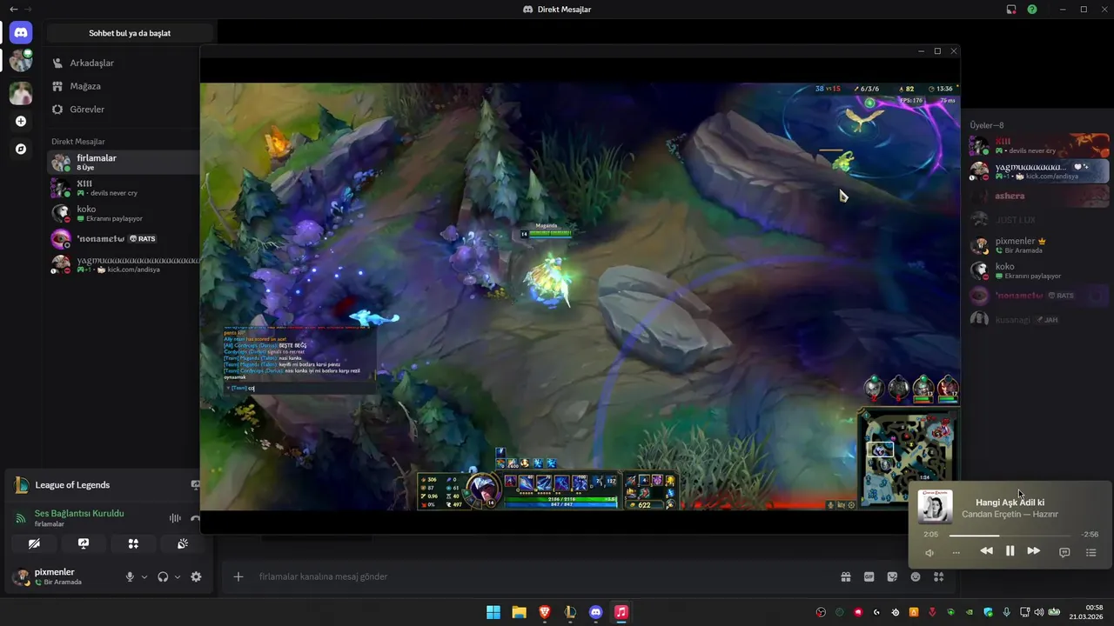The width and height of the screenshot is (1114, 626).
Task: Open the top server avatar with screen-share badge
Action: point(21,60)
